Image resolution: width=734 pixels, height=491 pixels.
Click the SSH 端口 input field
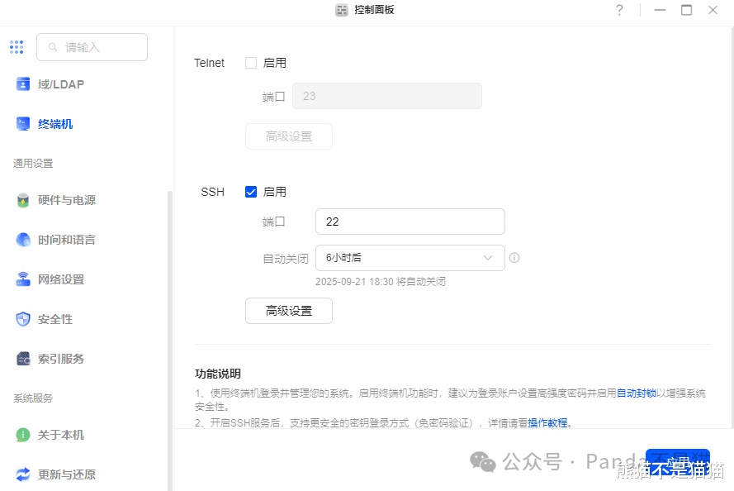click(410, 222)
